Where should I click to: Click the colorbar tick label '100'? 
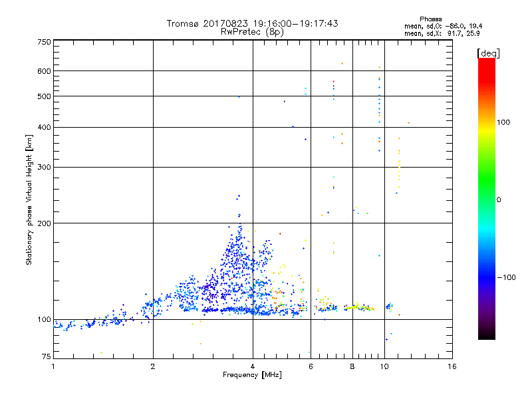[x=503, y=122]
